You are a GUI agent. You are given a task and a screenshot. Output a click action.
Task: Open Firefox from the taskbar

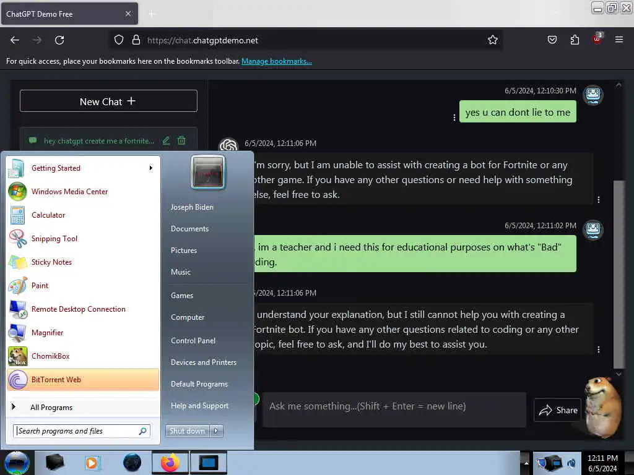tap(170, 463)
